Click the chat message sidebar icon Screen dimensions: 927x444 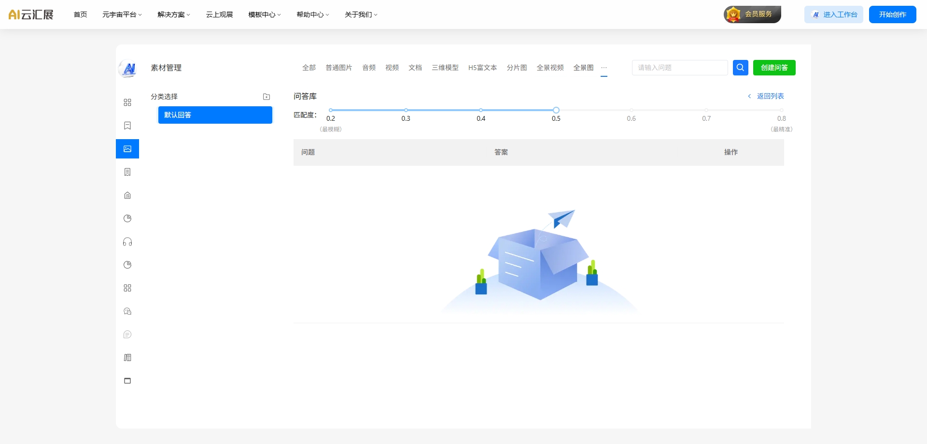pos(127,334)
